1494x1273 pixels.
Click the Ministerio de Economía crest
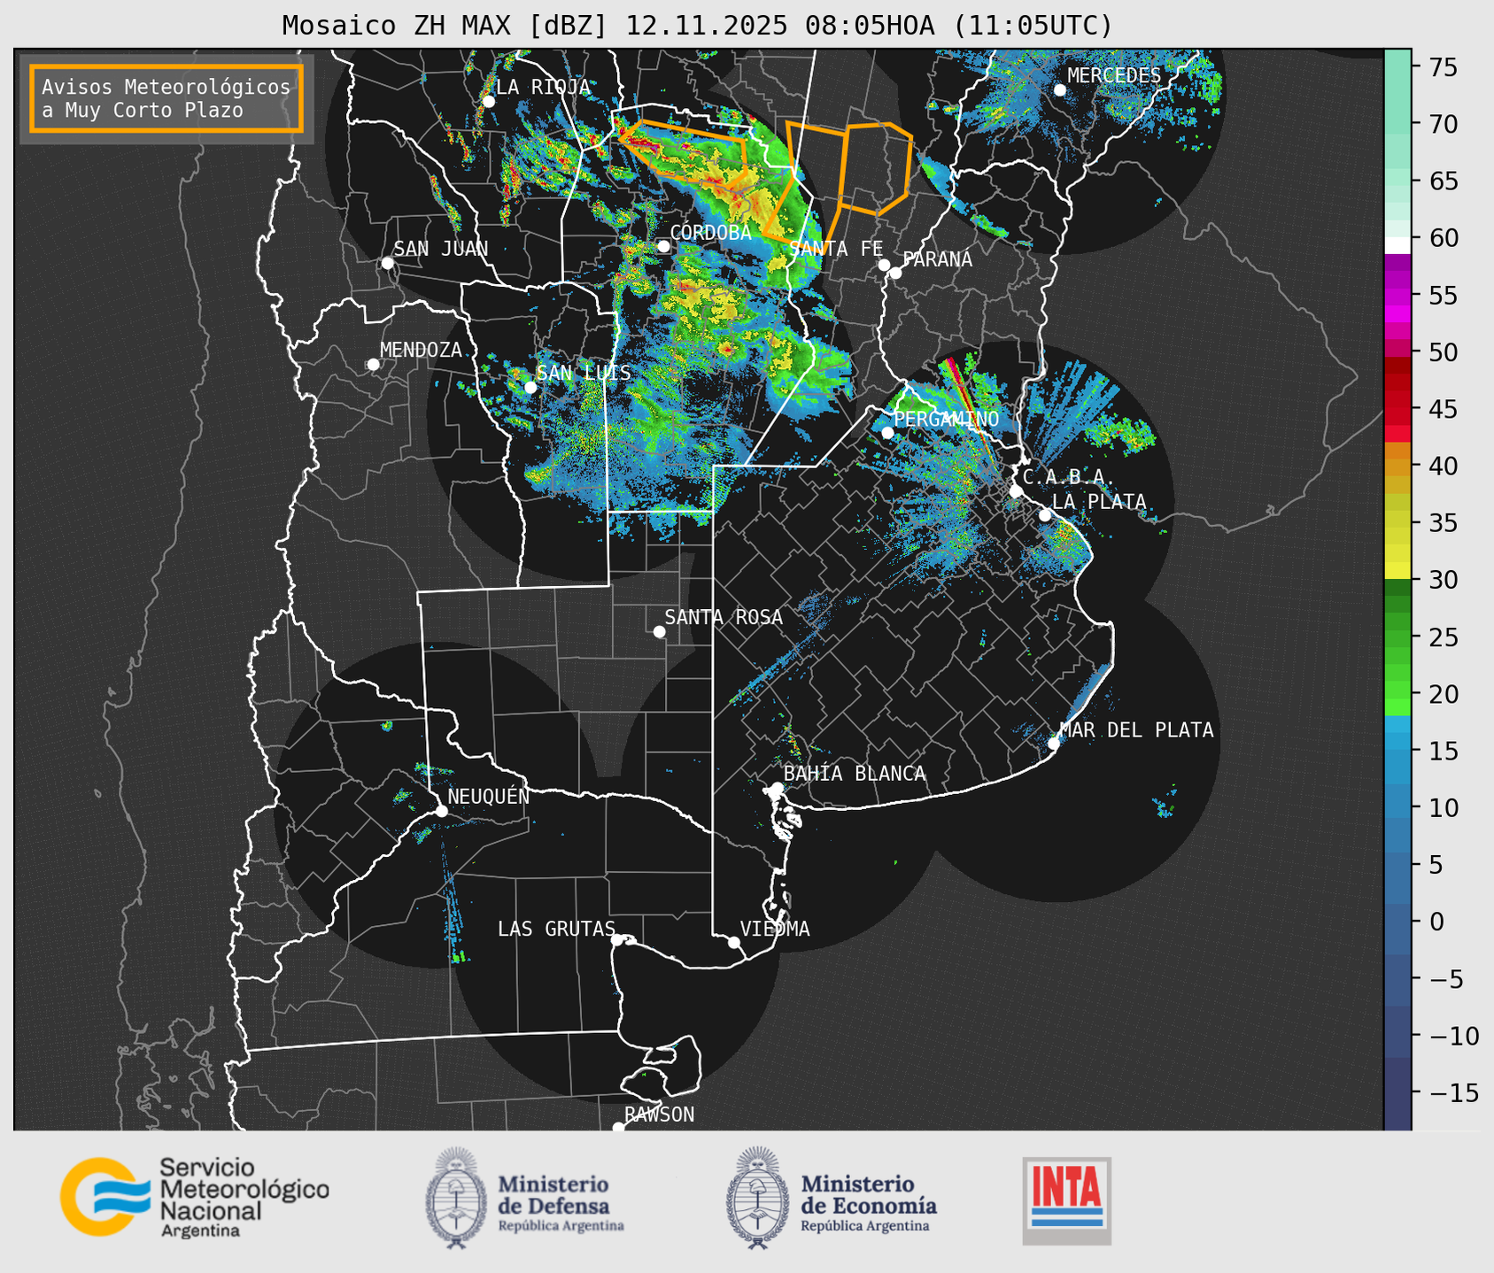click(x=757, y=1197)
